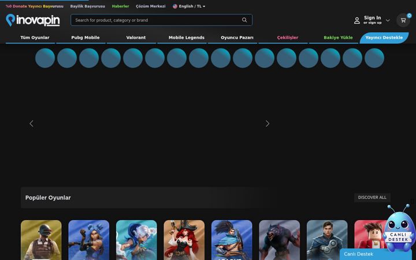416x260 pixels.
Task: Open the Canlı Destek alien mascot
Action: [x=399, y=228]
